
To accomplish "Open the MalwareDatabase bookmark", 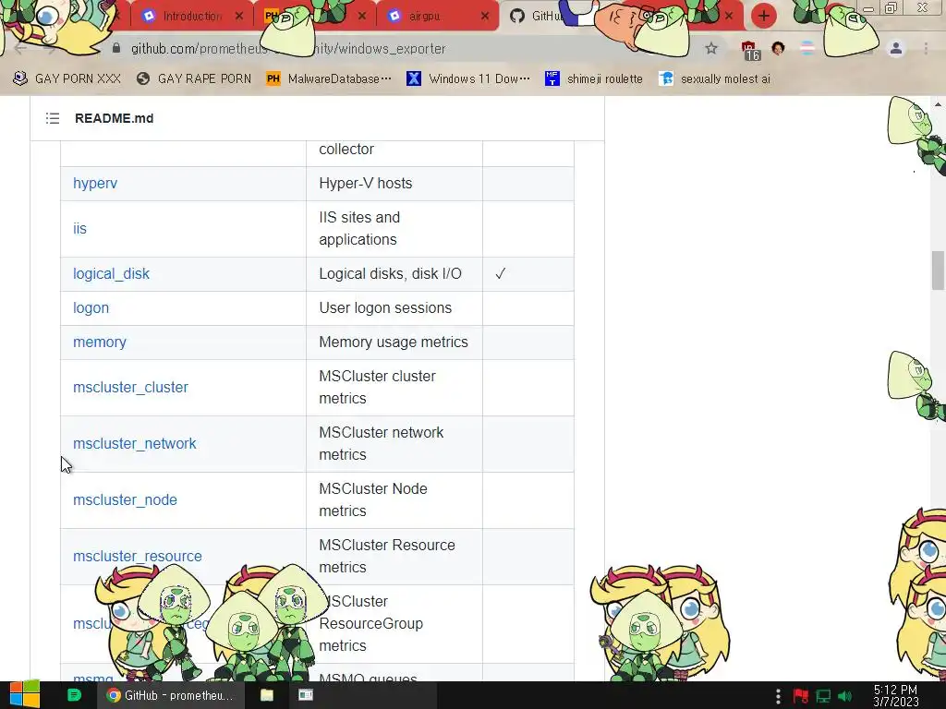I will [x=329, y=79].
